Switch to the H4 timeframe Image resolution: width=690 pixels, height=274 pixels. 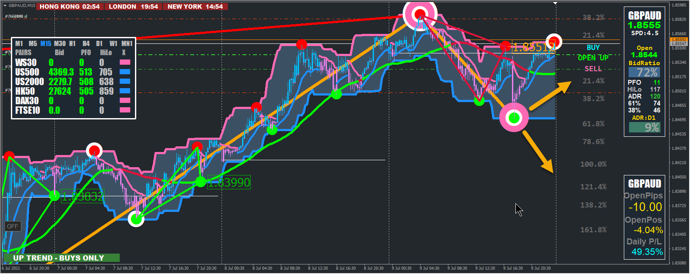(x=86, y=43)
